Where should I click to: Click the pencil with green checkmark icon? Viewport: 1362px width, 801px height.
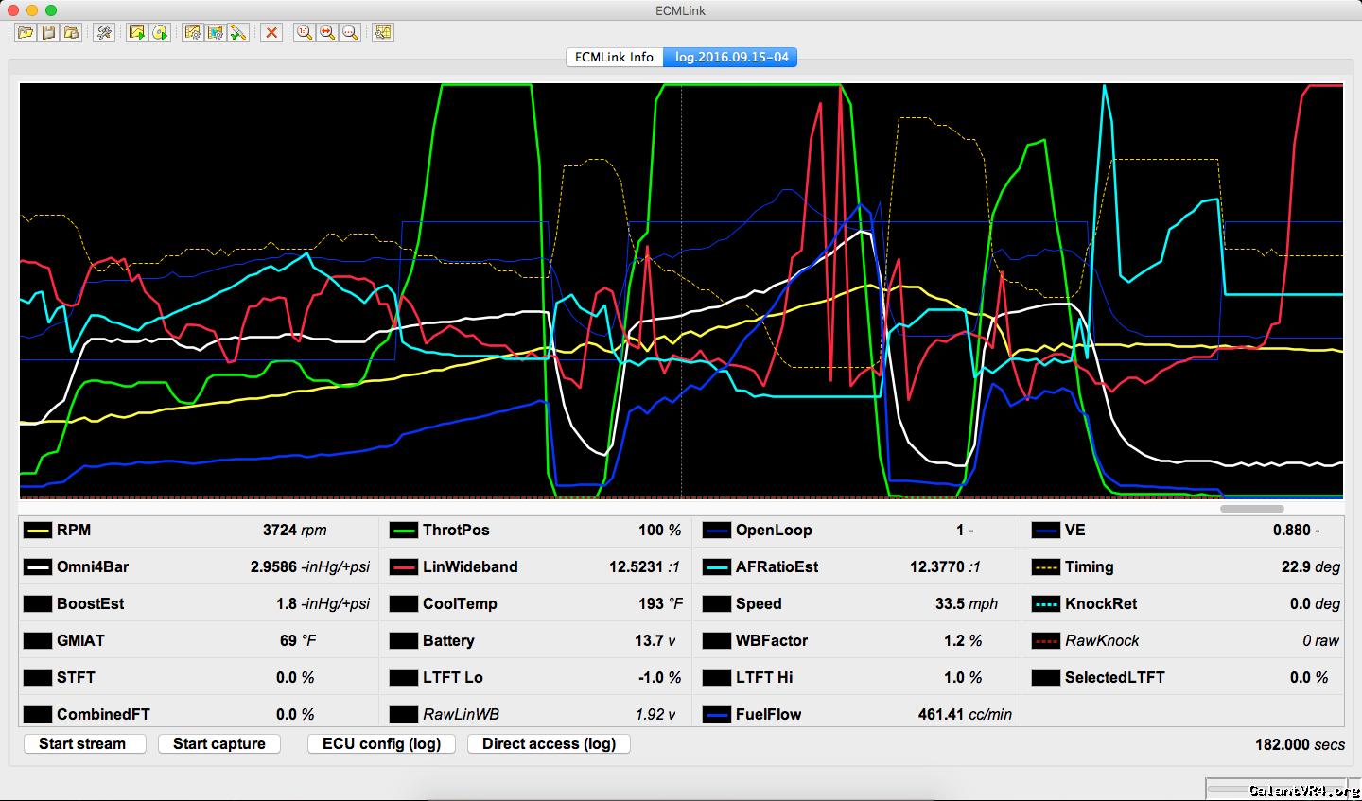click(238, 32)
